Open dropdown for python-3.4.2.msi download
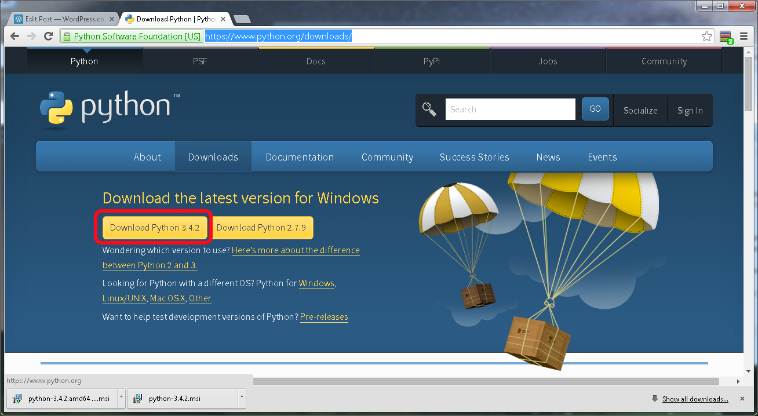Screen dimensions: 758x416 coord(242,398)
